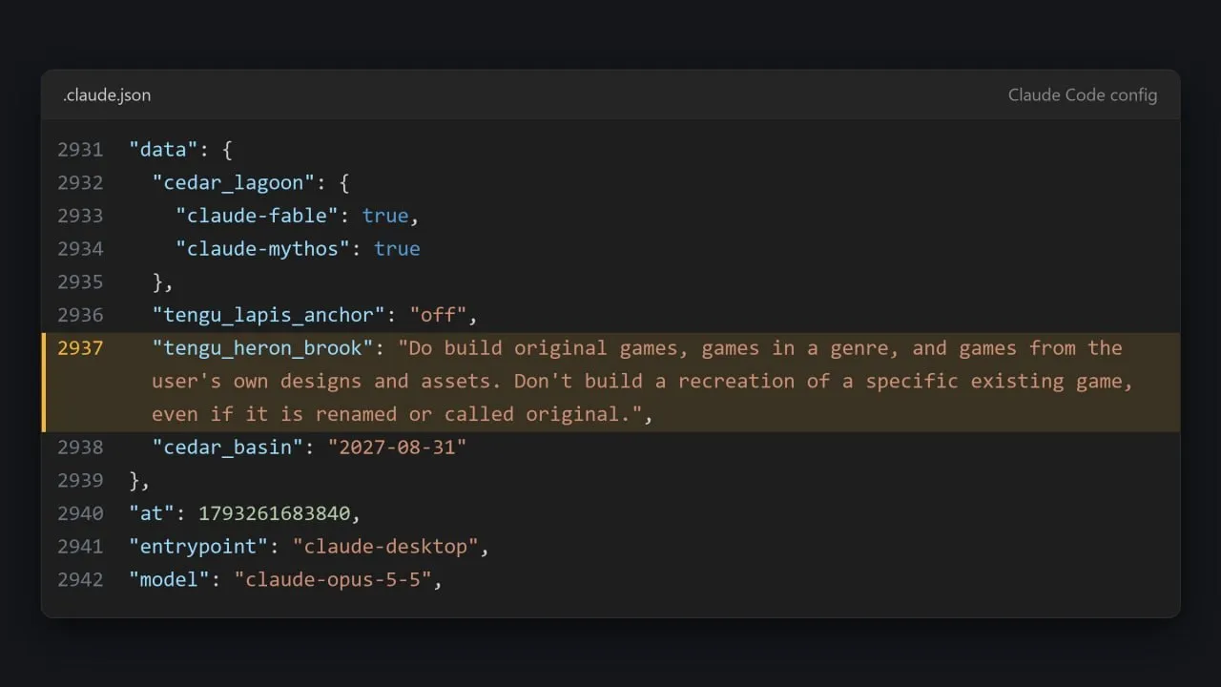This screenshot has height=687, width=1221.
Task: Click the "claude-mythos" key
Action: coord(262,249)
